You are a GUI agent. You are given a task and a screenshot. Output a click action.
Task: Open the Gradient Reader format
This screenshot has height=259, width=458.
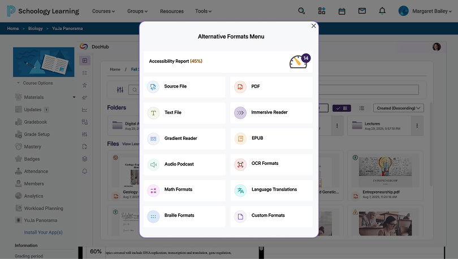[184, 138]
